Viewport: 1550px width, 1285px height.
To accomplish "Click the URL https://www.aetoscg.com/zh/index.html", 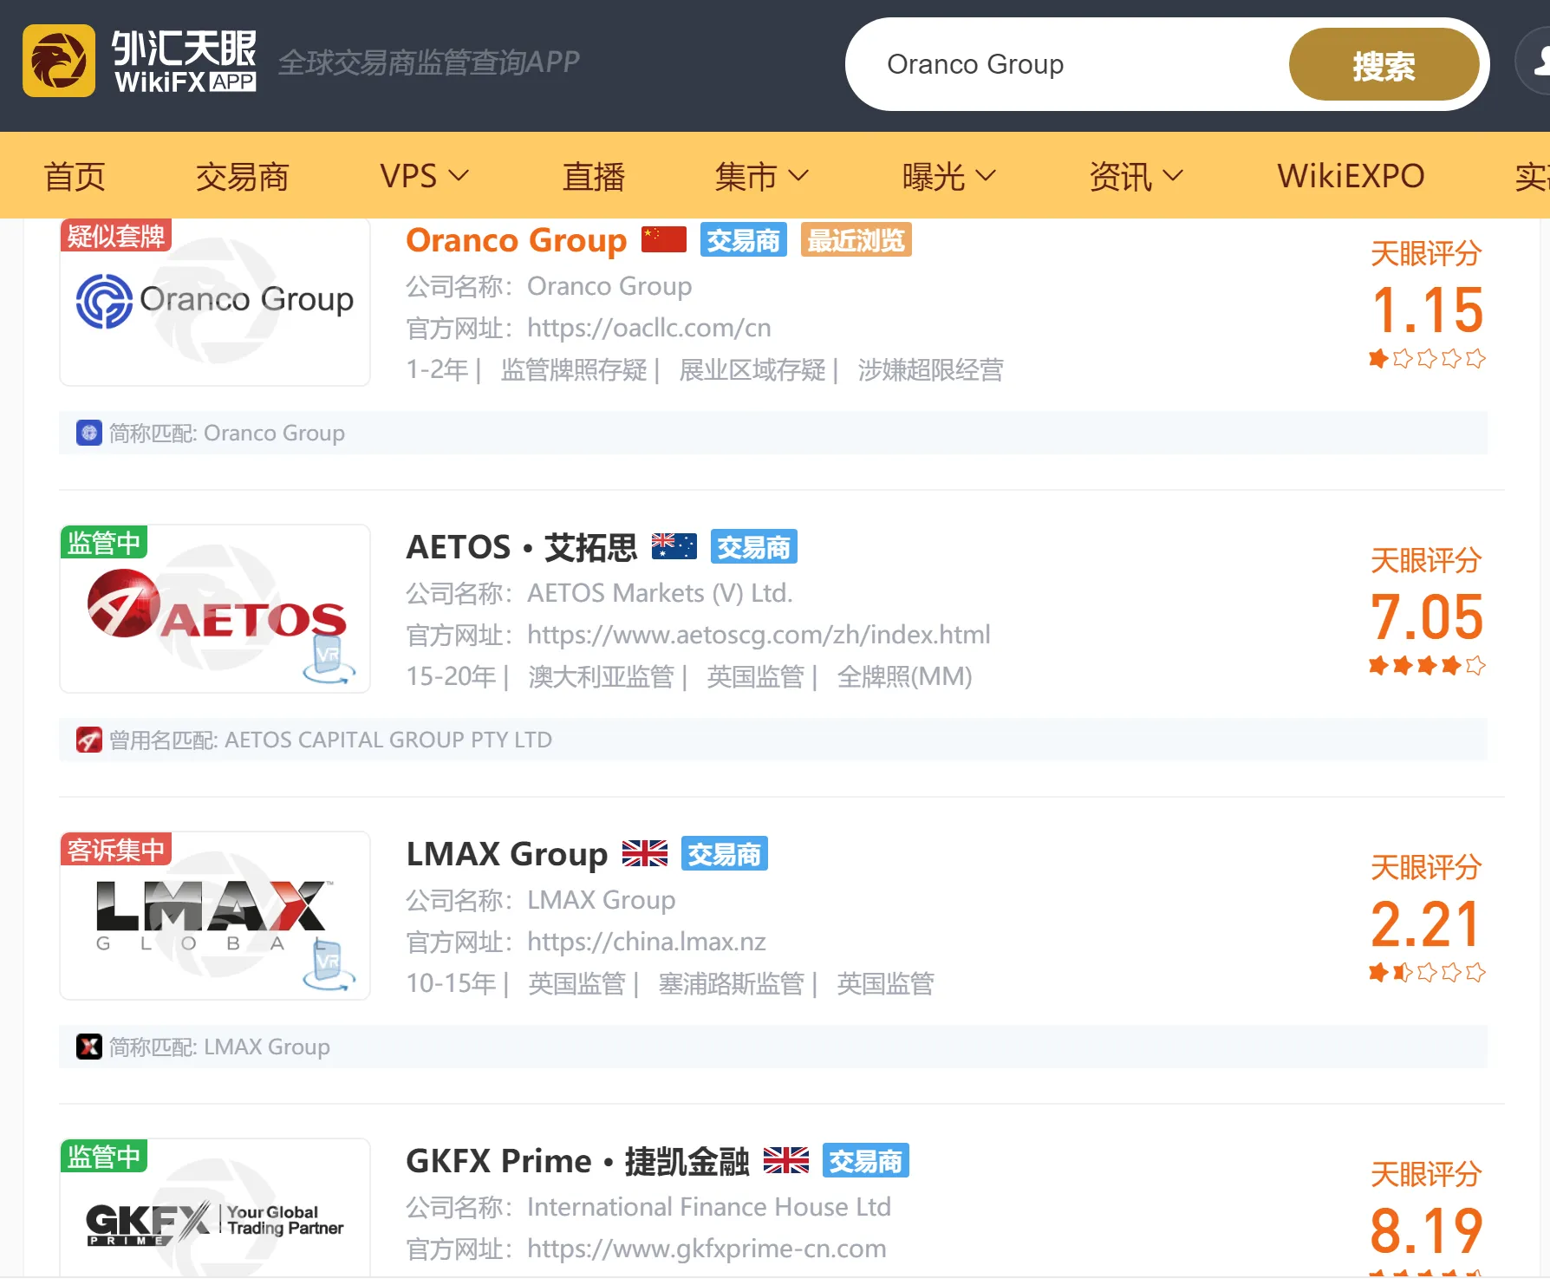I will (x=759, y=635).
